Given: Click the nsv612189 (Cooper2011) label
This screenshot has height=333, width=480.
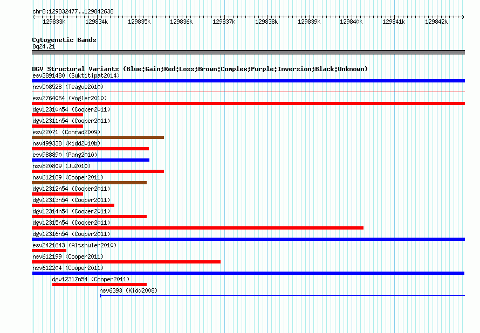Looking at the screenshot, I should (68, 177).
